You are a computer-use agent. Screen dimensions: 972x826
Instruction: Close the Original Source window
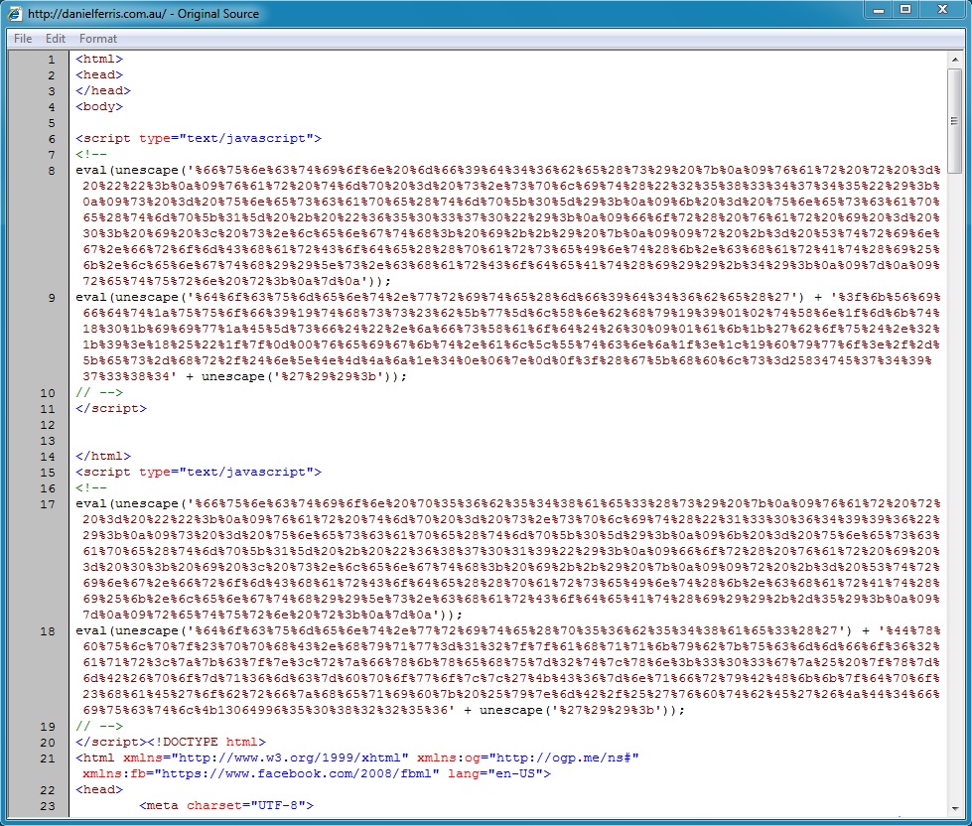coord(941,10)
